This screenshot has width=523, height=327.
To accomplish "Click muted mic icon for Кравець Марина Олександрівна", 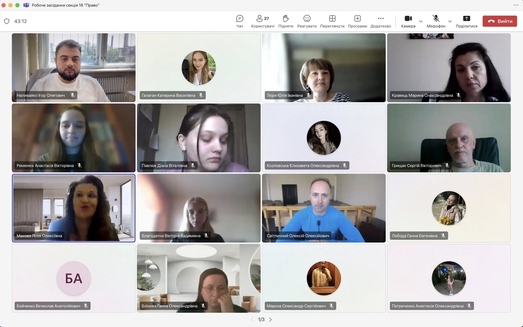I will coord(459,95).
